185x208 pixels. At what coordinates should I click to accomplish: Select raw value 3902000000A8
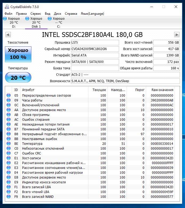(162, 100)
